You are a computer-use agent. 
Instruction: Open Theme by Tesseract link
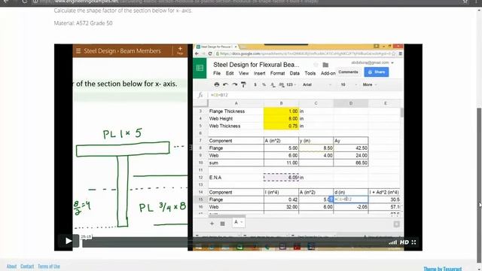point(443,269)
